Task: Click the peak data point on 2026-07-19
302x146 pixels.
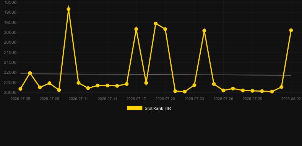Action: (156, 23)
